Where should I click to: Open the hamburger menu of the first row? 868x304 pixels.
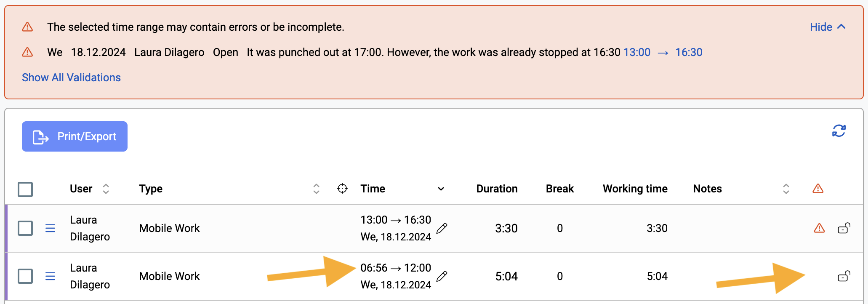click(x=50, y=228)
